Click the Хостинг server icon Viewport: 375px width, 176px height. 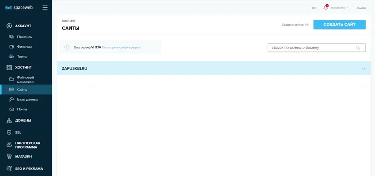click(9, 67)
